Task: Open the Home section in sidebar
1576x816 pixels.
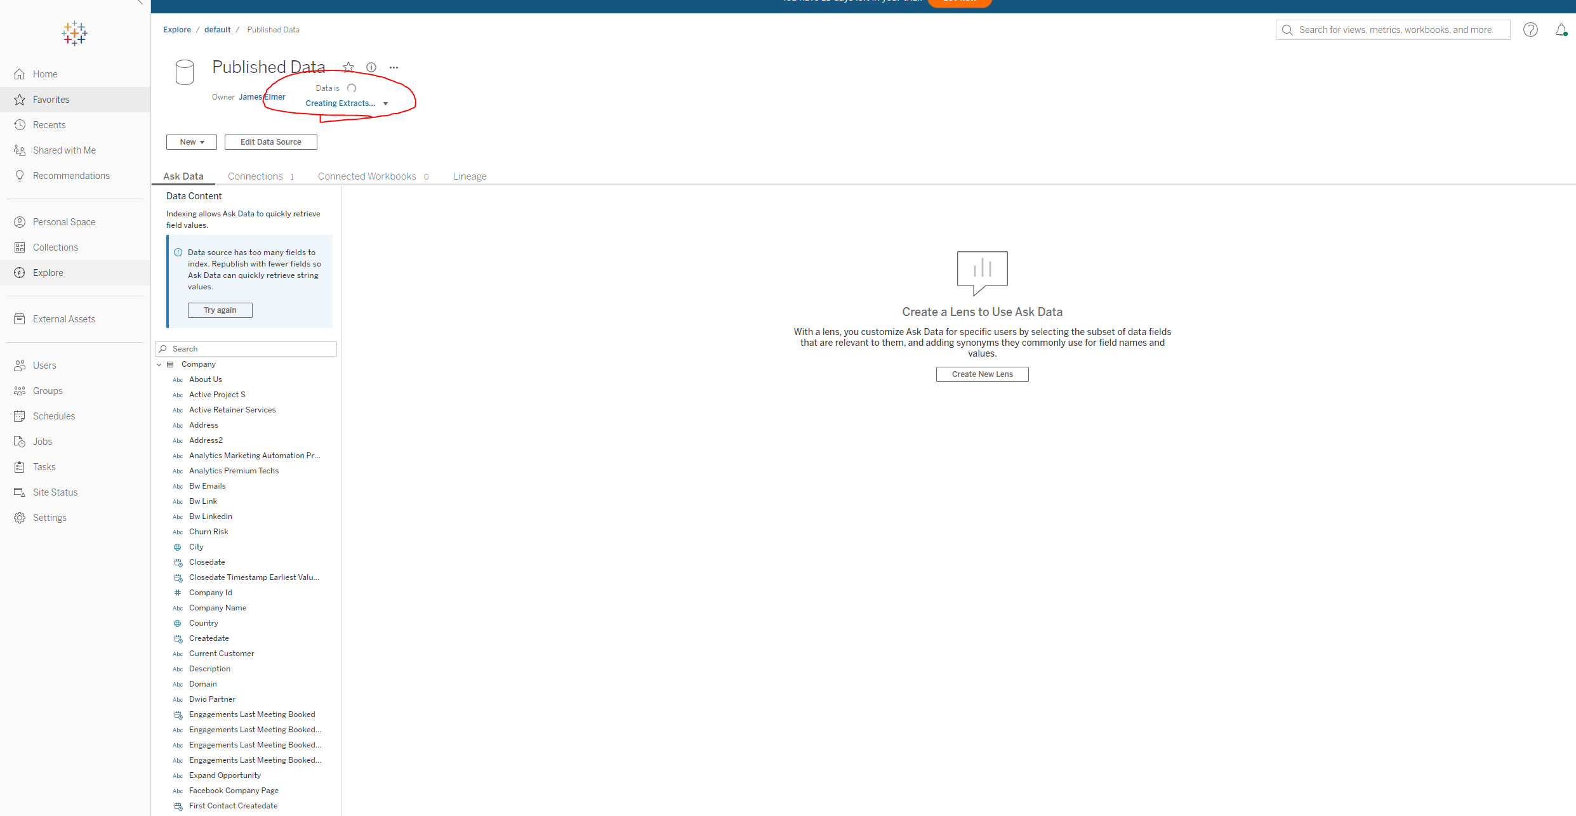Action: coord(44,74)
